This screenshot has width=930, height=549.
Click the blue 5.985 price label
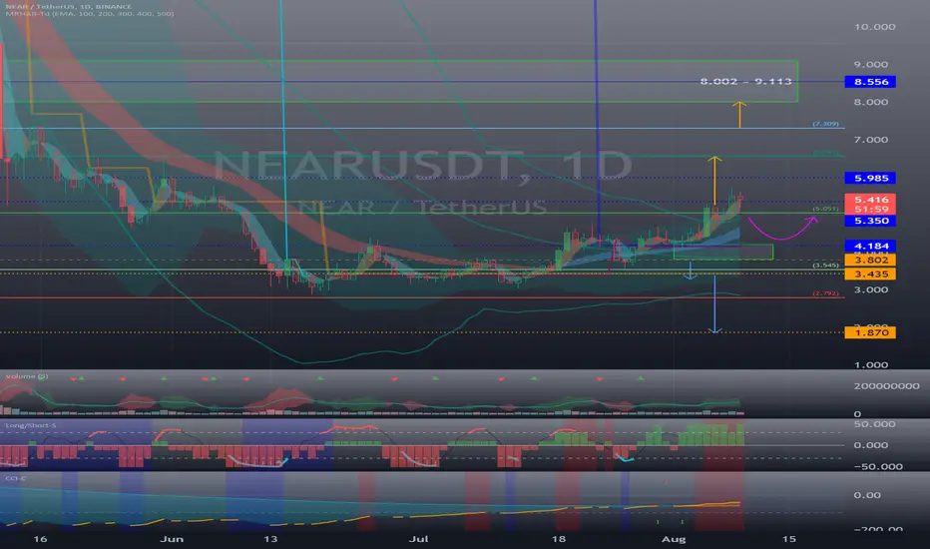pos(870,178)
